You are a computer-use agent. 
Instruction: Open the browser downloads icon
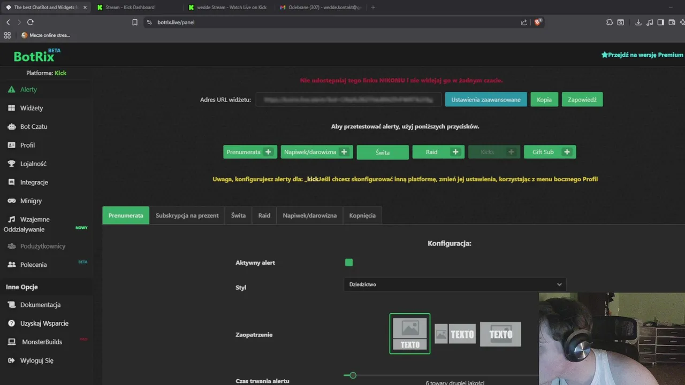[x=638, y=22]
